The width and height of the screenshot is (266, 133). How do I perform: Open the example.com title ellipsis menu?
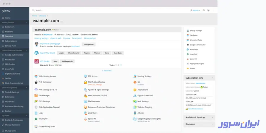[62, 21]
